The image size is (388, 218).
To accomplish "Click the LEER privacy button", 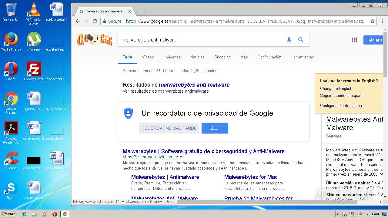I will pyautogui.click(x=215, y=128).
